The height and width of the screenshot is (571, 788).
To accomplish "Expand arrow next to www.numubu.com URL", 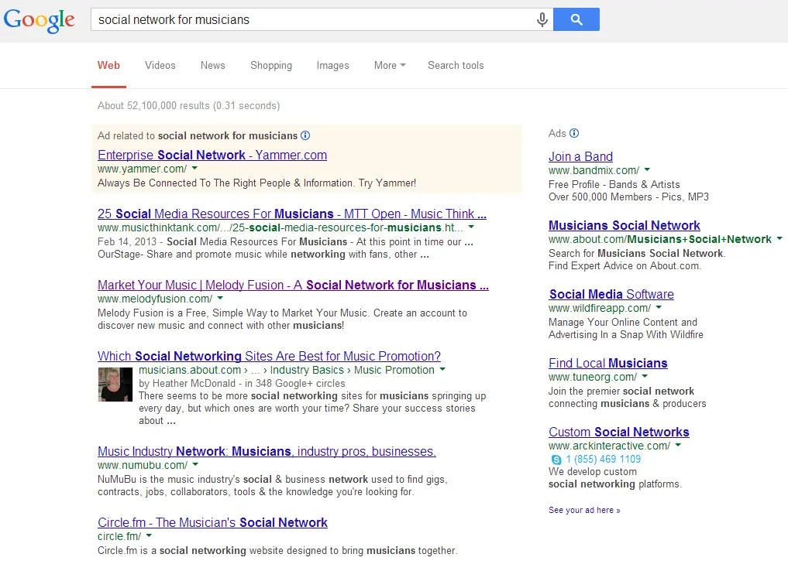I will pos(195,466).
